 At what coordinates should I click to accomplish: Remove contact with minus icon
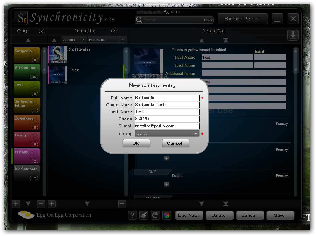pos(122,204)
